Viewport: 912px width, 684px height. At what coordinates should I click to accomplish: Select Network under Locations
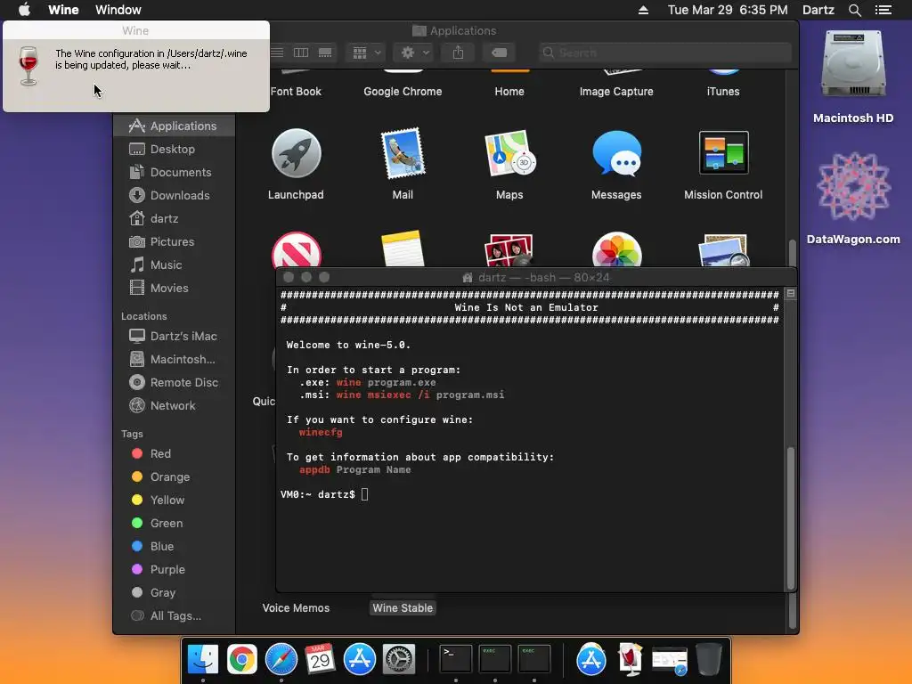175,405
